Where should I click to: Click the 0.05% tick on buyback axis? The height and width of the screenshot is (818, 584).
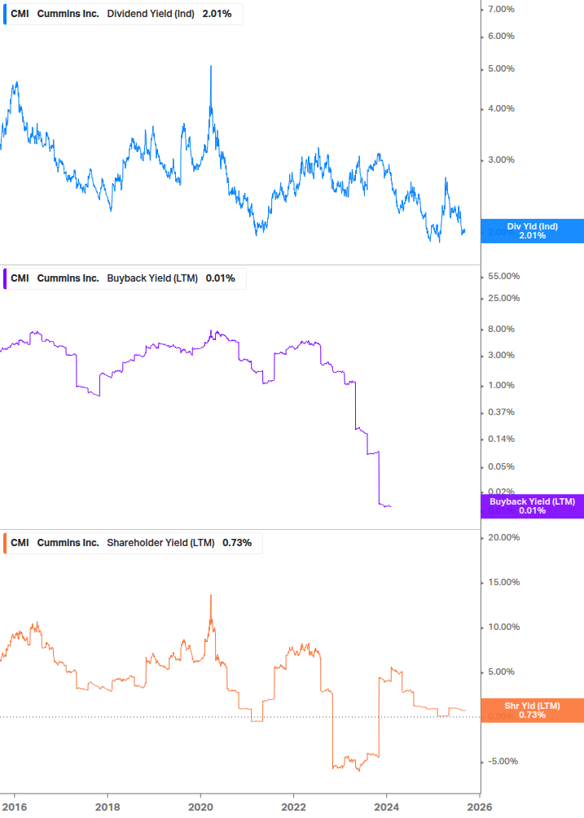501,466
